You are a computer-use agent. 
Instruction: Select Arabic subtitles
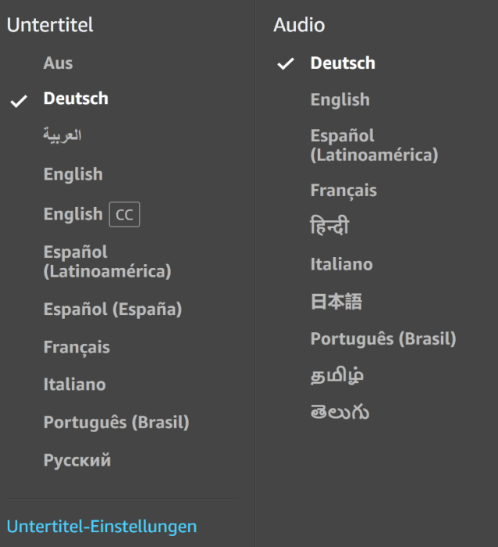pos(62,135)
